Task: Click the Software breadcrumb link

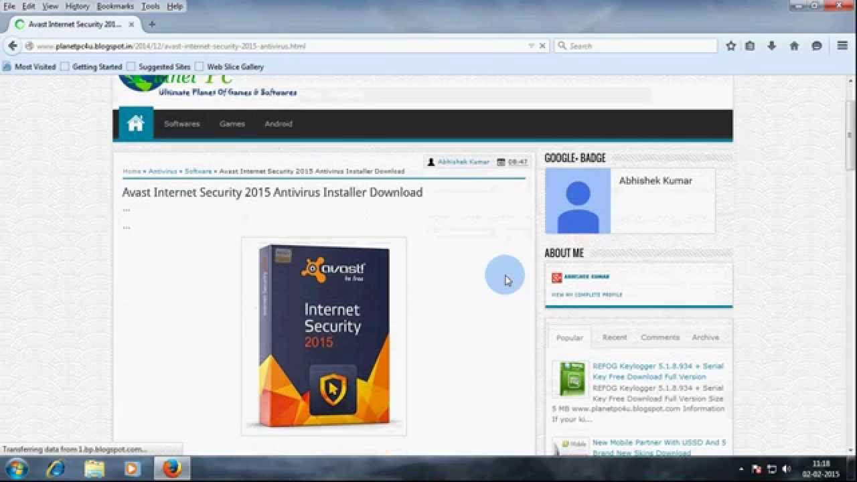Action: [x=198, y=171]
